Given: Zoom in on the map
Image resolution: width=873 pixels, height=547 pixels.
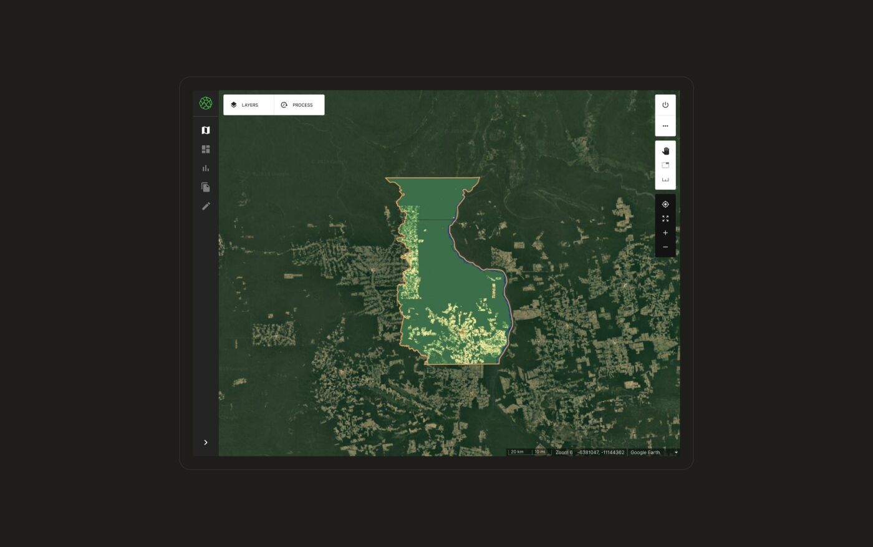Looking at the screenshot, I should 665,233.
